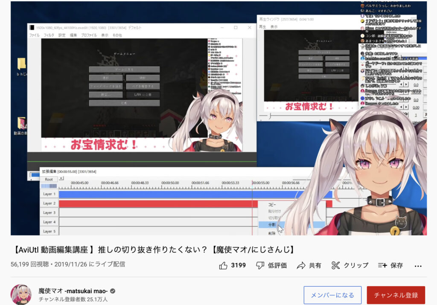
Task: Toggle visibility of Layer 5
Action: (x=49, y=231)
